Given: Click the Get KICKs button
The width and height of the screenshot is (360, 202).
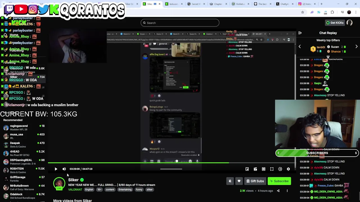Looking at the screenshot, I should [x=335, y=23].
